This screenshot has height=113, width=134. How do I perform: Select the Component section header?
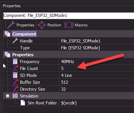[x=24, y=34]
